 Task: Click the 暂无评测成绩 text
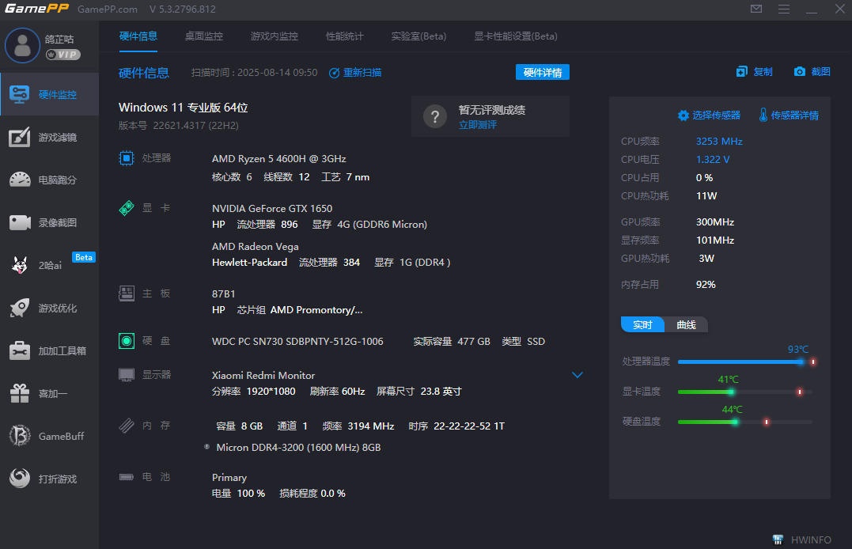pos(492,110)
